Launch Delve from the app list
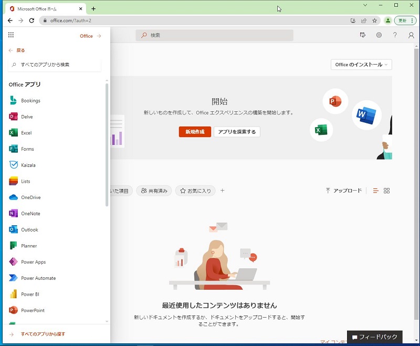Image resolution: width=420 pixels, height=346 pixels. tap(27, 117)
